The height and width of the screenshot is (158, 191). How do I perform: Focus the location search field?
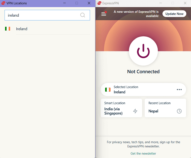[x=47, y=15]
